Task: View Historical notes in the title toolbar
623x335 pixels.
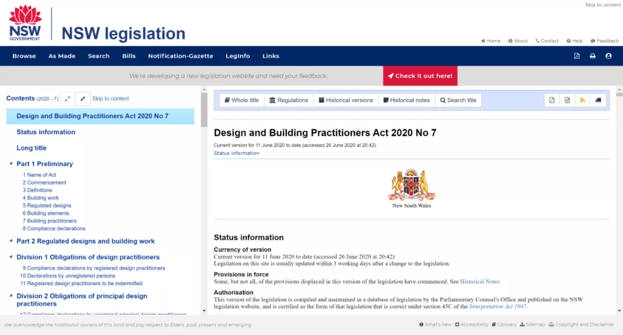Action: pyautogui.click(x=407, y=100)
